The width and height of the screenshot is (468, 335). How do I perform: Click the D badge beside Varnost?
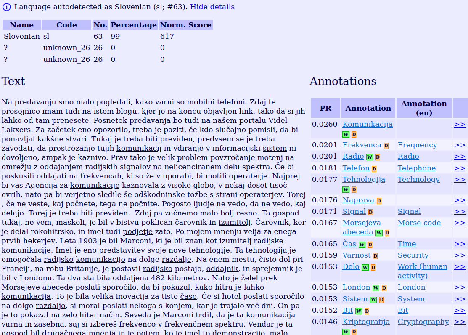375,256
